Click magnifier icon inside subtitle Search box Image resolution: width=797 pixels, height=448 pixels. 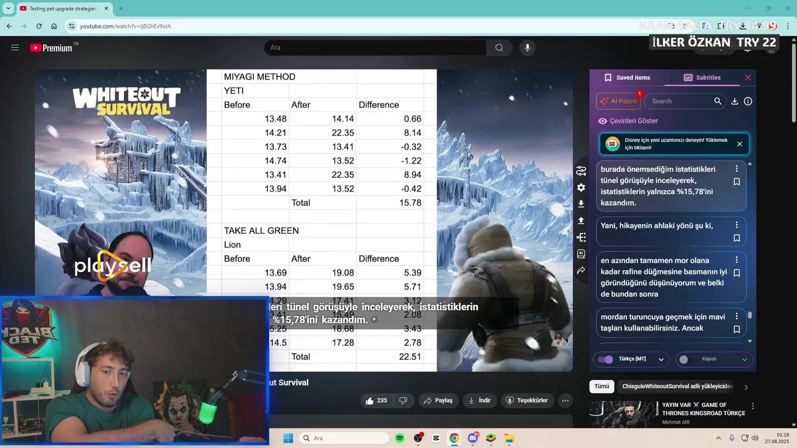718,101
